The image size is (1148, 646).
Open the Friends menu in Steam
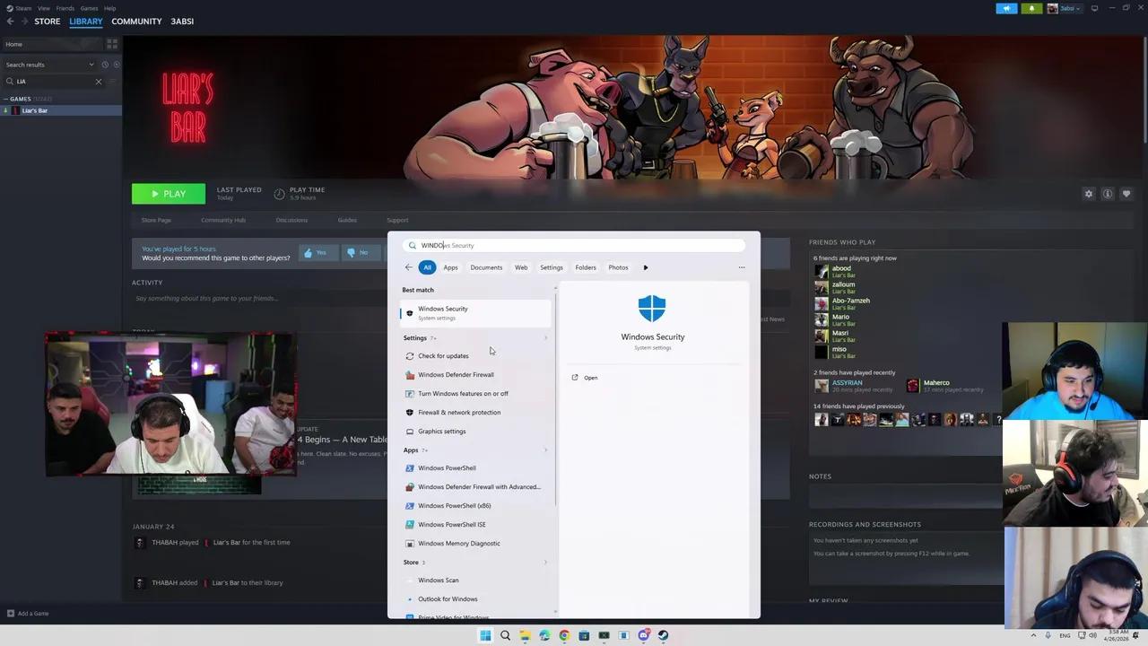pyautogui.click(x=65, y=8)
